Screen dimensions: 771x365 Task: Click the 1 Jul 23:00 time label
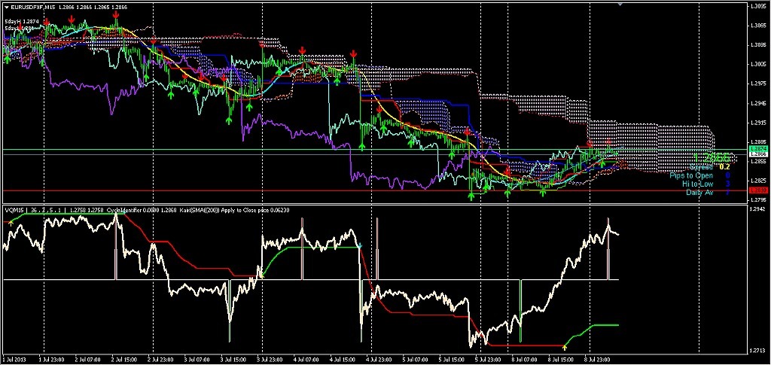pyautogui.click(x=51, y=360)
